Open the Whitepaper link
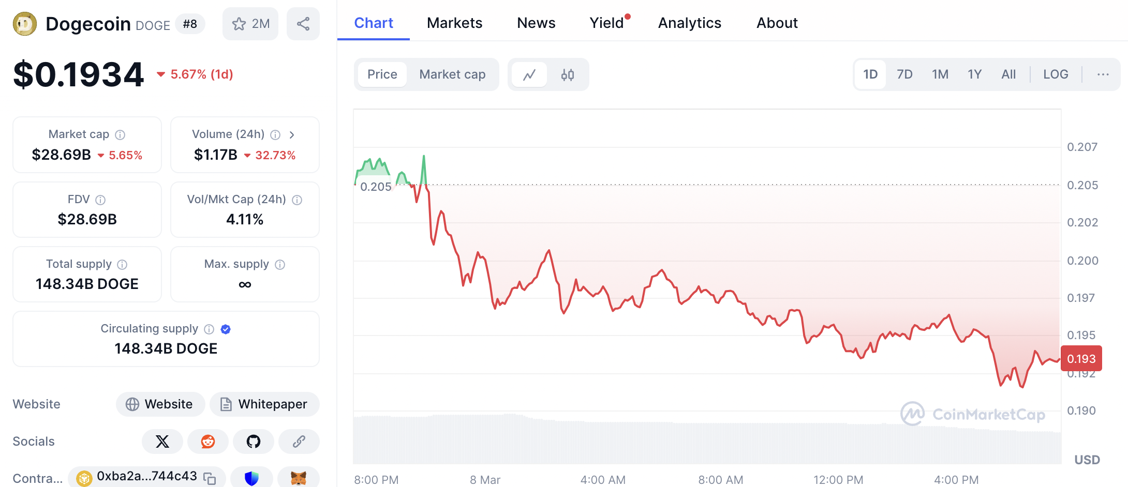Viewport: 1128px width, 487px height. tap(264, 404)
